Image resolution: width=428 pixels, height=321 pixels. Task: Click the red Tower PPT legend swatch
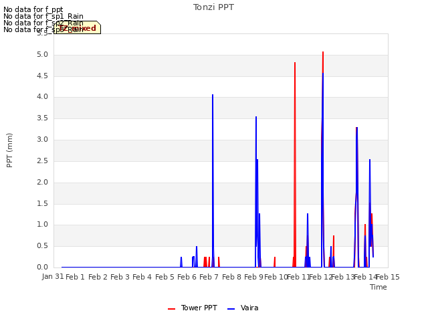(x=171, y=309)
